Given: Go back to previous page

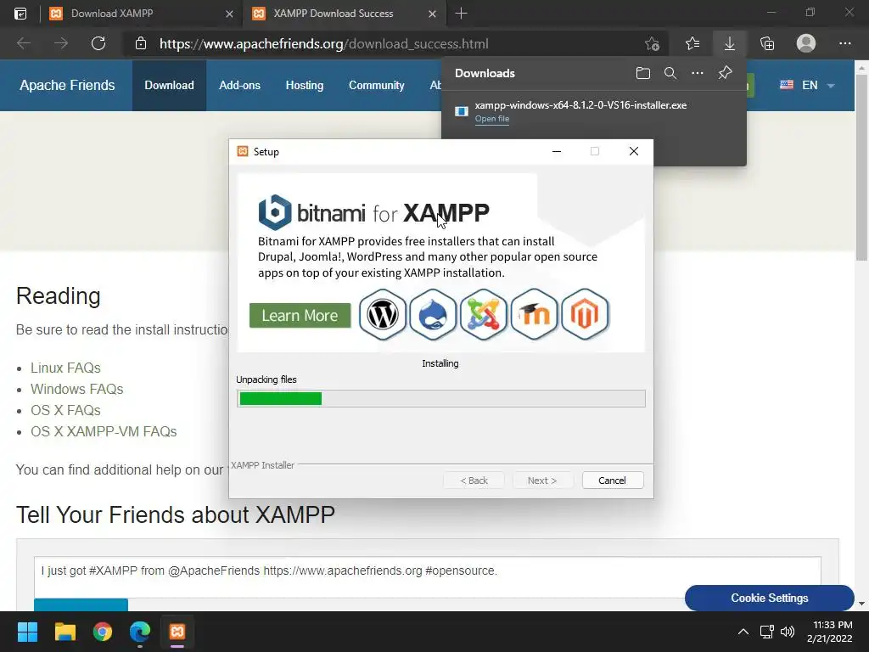Looking at the screenshot, I should point(23,43).
